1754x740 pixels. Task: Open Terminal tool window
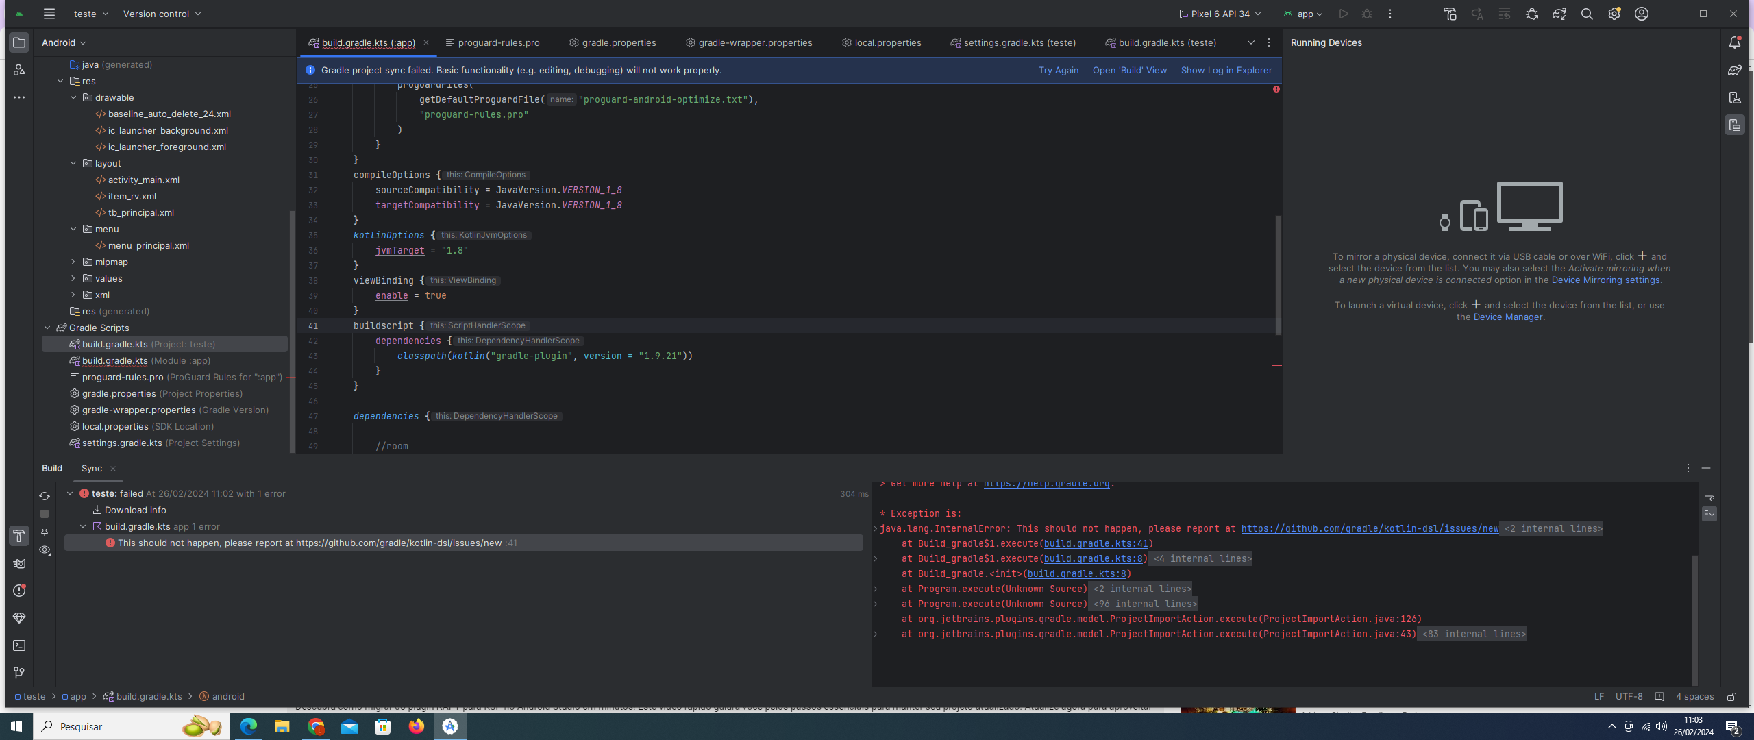19,645
